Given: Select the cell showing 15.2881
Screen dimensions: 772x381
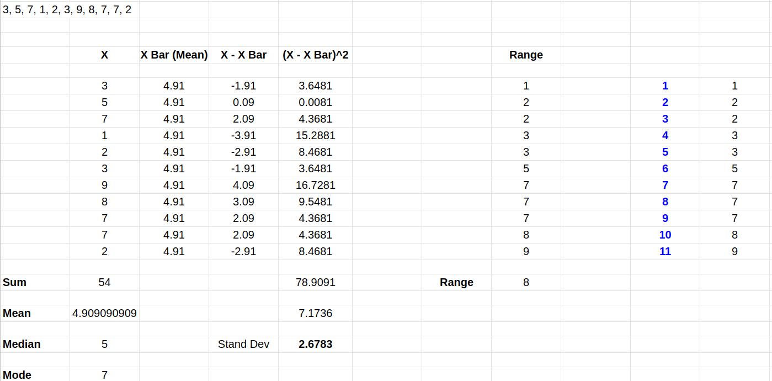Looking at the screenshot, I should pyautogui.click(x=315, y=135).
